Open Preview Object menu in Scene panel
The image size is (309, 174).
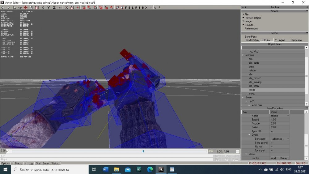coord(253,18)
